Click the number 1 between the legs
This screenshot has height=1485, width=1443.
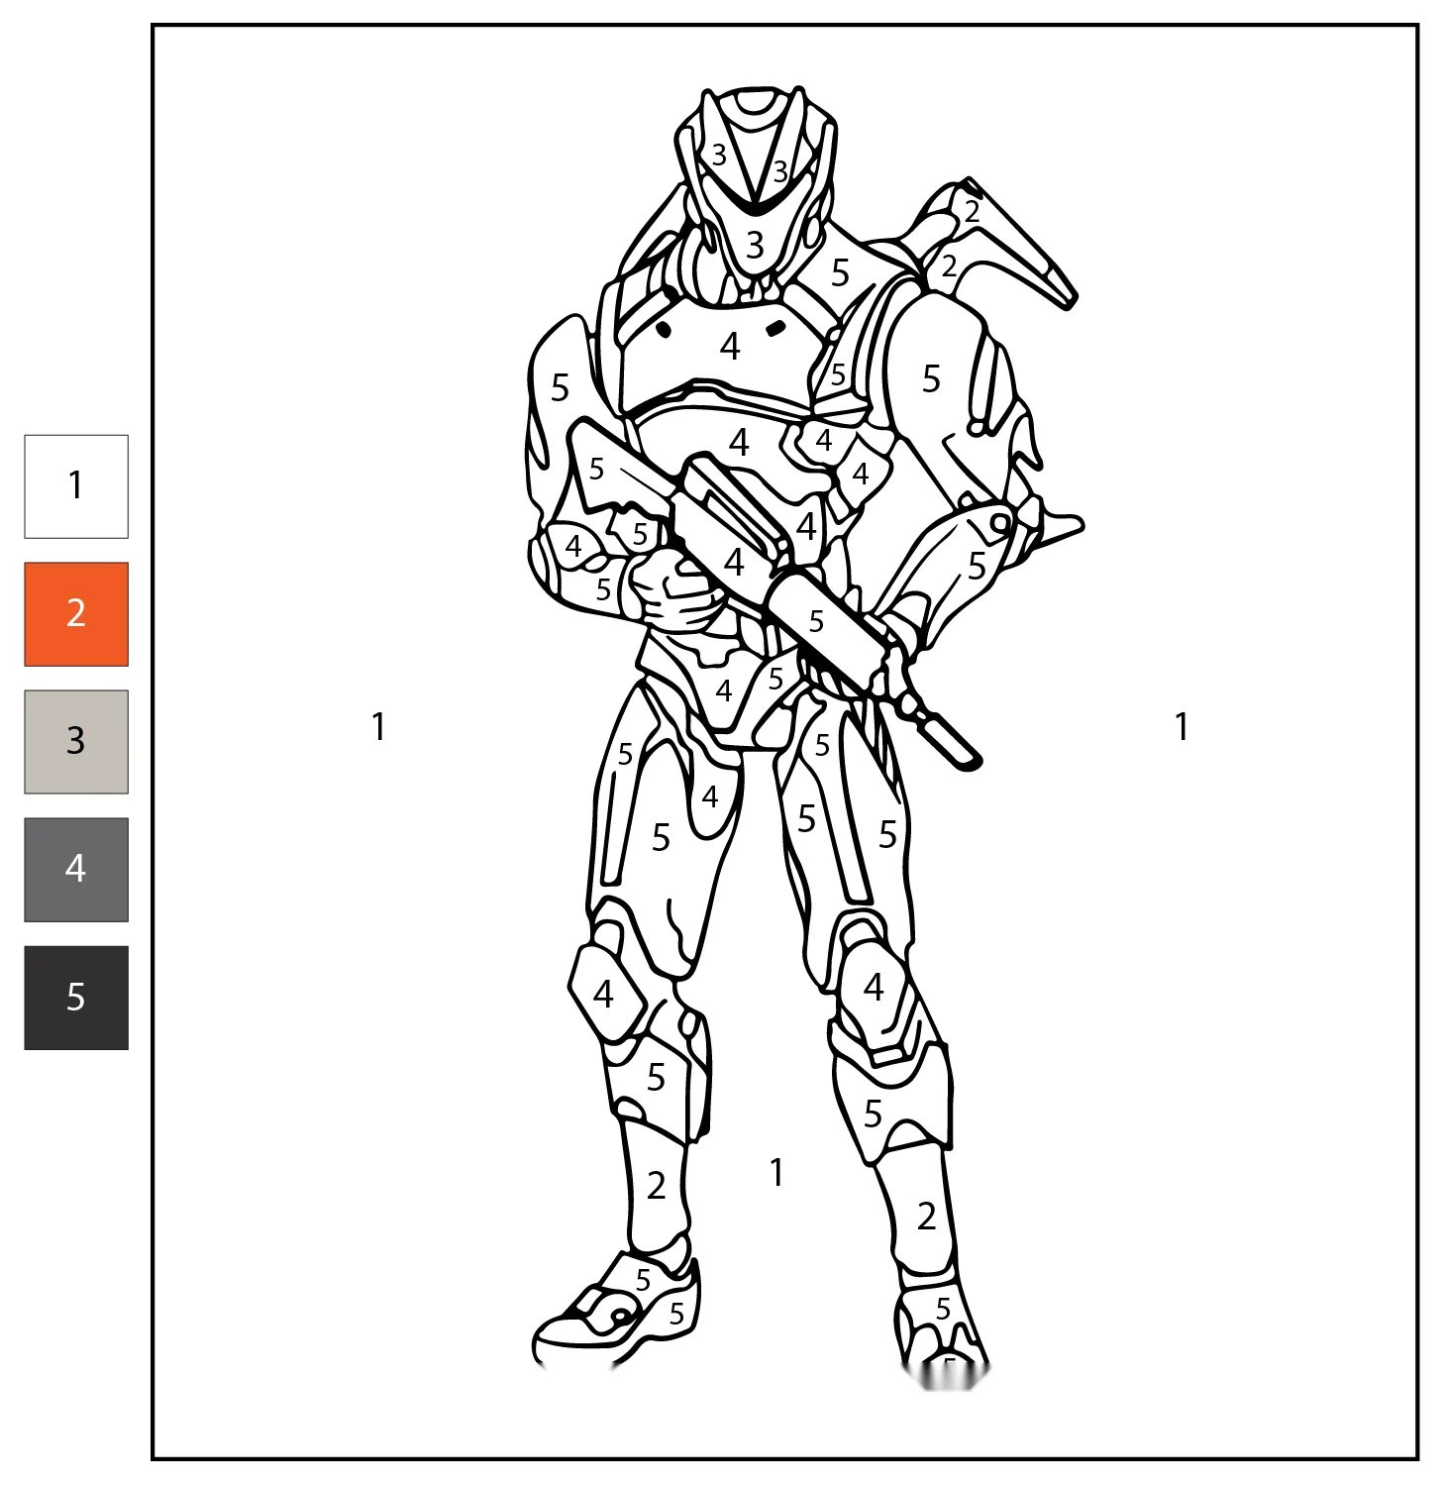[776, 1173]
